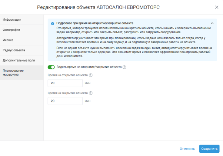The width and height of the screenshot is (223, 156).
Task: Focus the opening time input field
Action: 65,83
